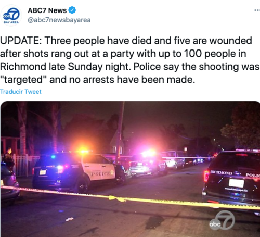The width and height of the screenshot is (260, 237).
Task: Click the ABC7 News display name
Action: point(47,10)
